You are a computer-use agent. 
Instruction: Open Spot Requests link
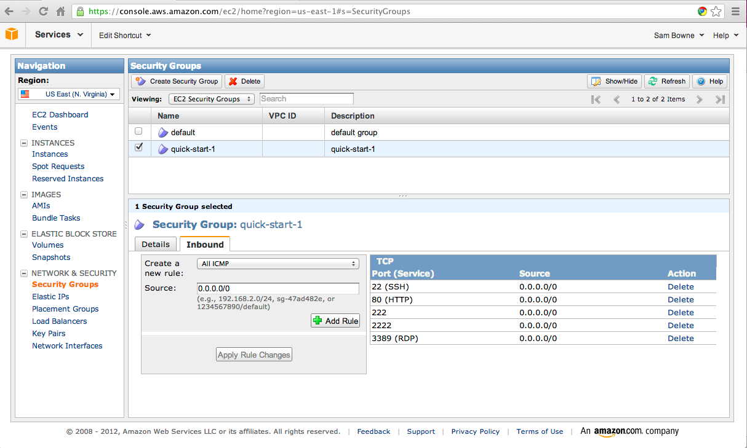point(58,167)
